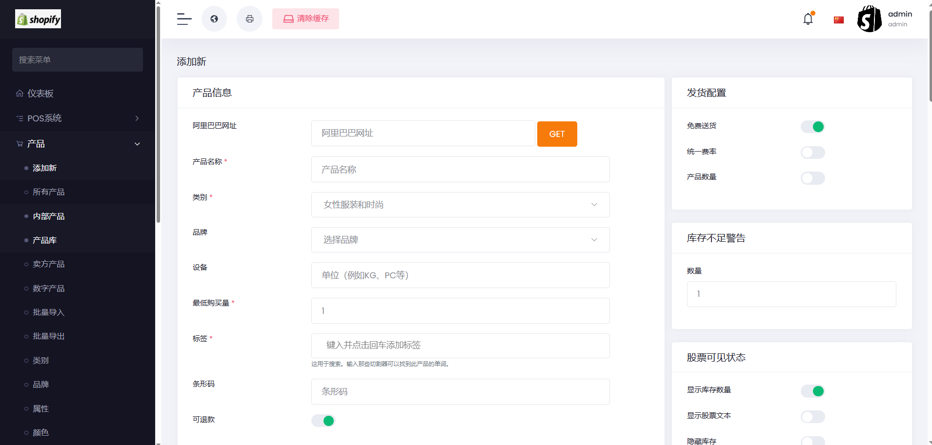This screenshot has height=445, width=932.
Task: Enable the 统一费率 toggle
Action: click(812, 153)
